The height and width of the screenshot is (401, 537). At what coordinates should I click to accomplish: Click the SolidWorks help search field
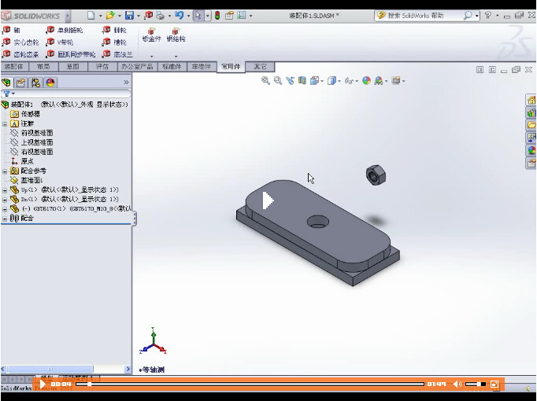click(424, 16)
